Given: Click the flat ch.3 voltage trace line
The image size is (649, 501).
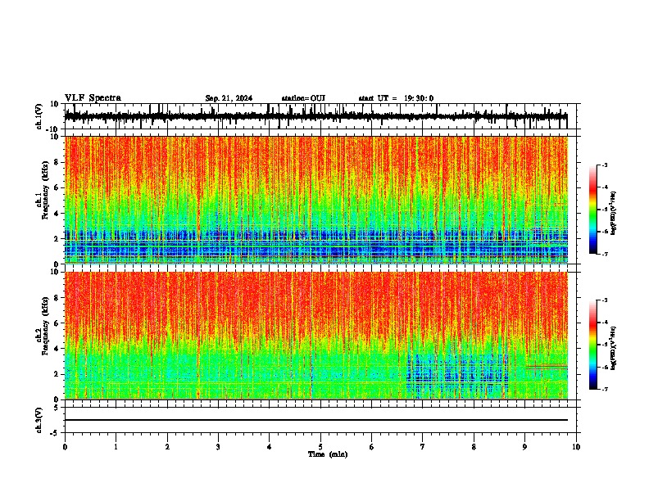Looking at the screenshot, I should pyautogui.click(x=315, y=420).
